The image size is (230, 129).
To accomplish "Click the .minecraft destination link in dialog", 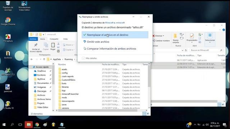I will (120, 23).
